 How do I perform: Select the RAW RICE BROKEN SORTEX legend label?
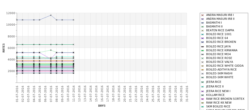(x=225, y=99)
